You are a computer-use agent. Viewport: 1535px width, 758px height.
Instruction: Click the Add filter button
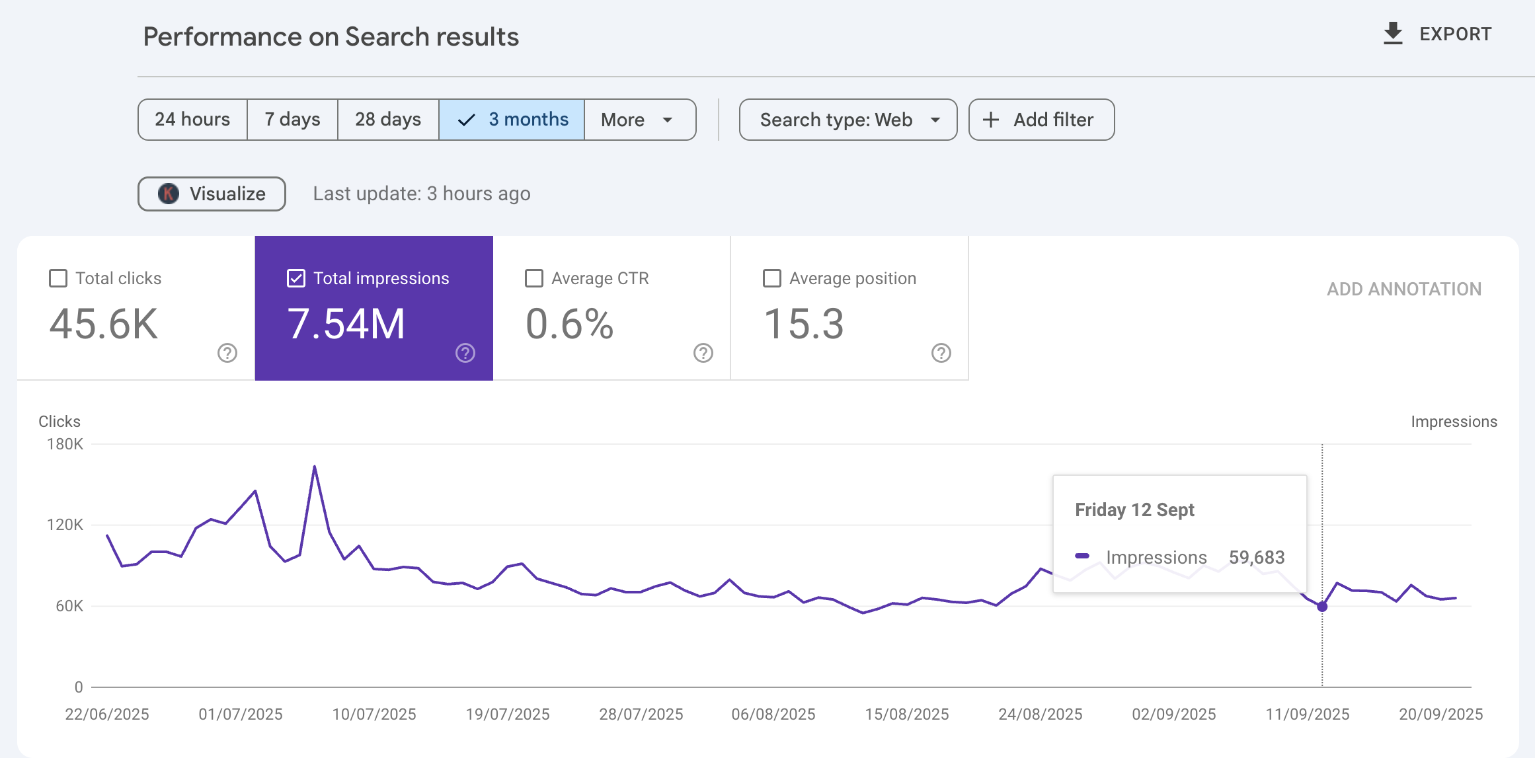pos(1041,120)
